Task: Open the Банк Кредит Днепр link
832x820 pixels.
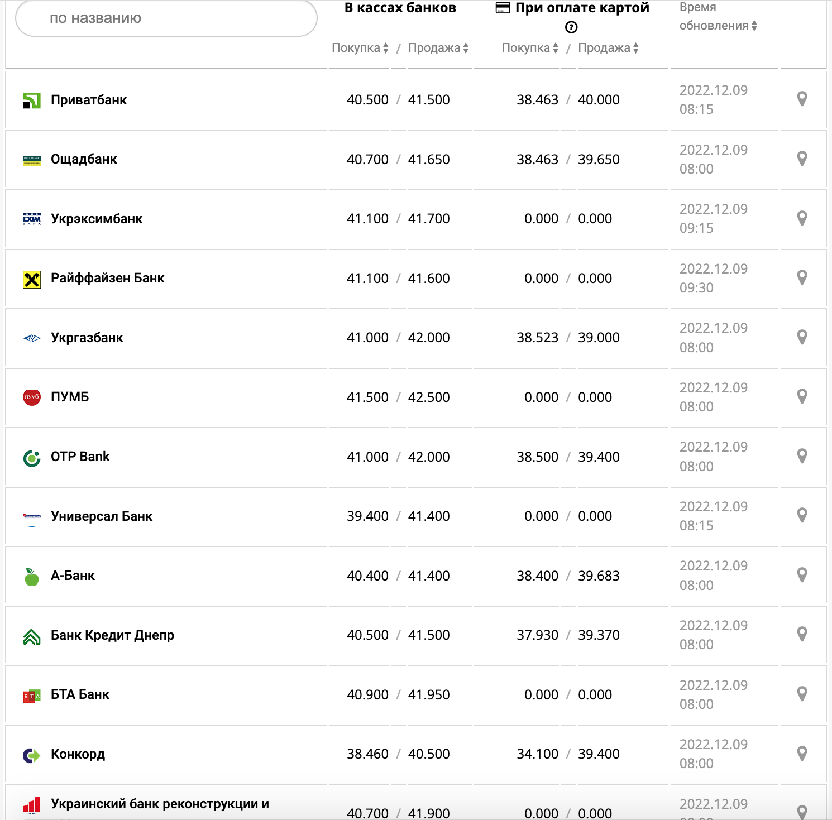Action: click(x=112, y=635)
